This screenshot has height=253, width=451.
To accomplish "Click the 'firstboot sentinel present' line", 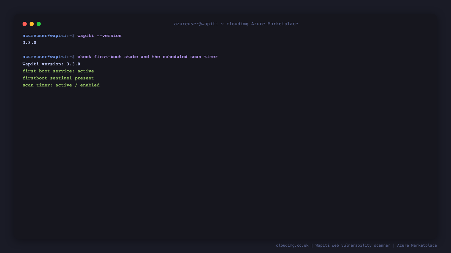I will [58, 78].
